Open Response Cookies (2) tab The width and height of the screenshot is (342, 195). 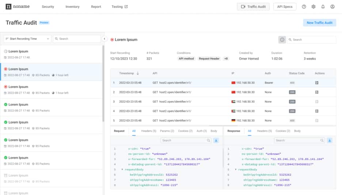pos(282,131)
